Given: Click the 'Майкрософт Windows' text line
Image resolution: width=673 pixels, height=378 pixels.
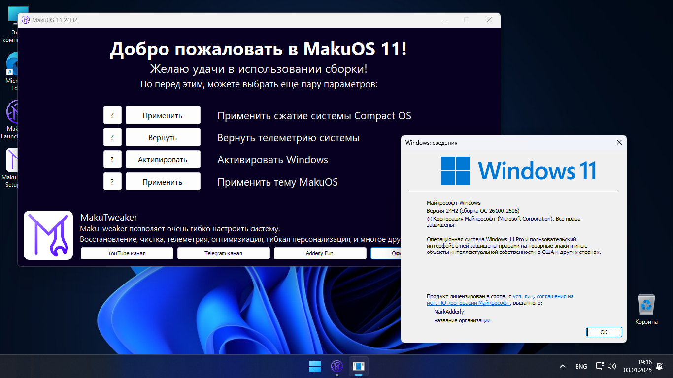Looking at the screenshot, I should point(453,203).
